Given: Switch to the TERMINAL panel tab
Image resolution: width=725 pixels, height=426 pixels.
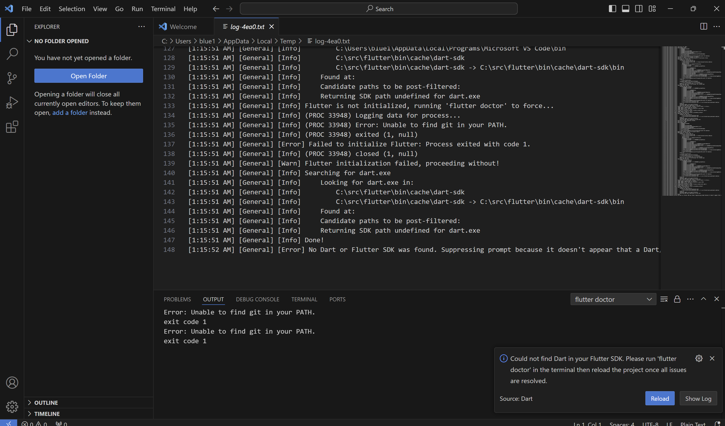Looking at the screenshot, I should [304, 299].
